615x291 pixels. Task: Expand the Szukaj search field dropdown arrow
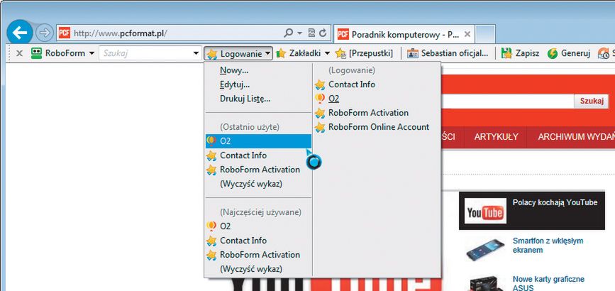[196, 53]
